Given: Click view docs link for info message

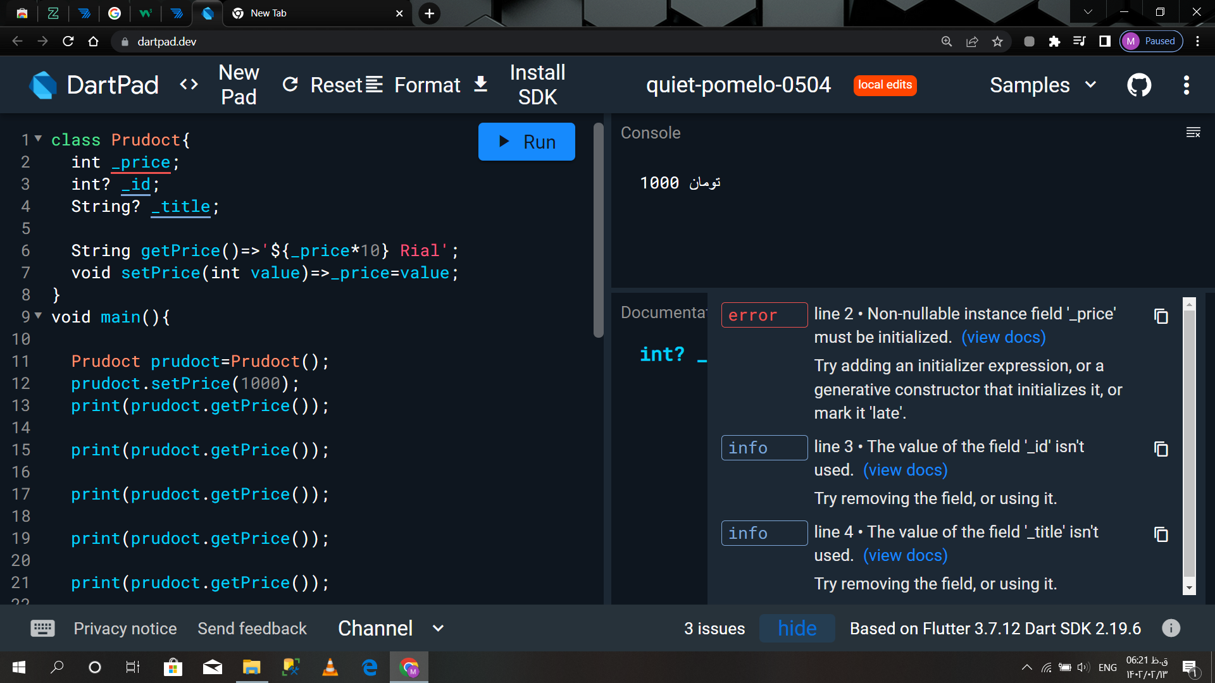Looking at the screenshot, I should [x=906, y=469].
